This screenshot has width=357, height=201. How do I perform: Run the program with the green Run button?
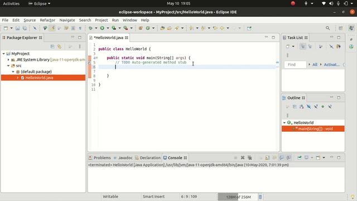point(102,28)
